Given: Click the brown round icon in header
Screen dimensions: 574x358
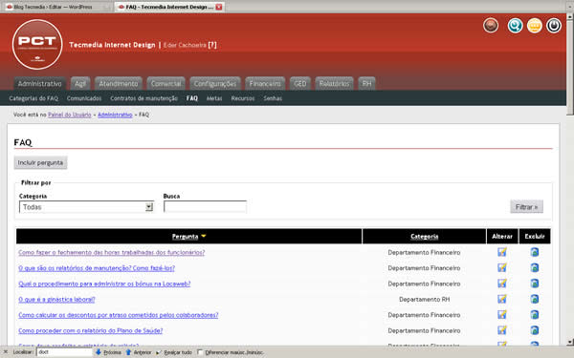Looking at the screenshot, I should 491,26.
